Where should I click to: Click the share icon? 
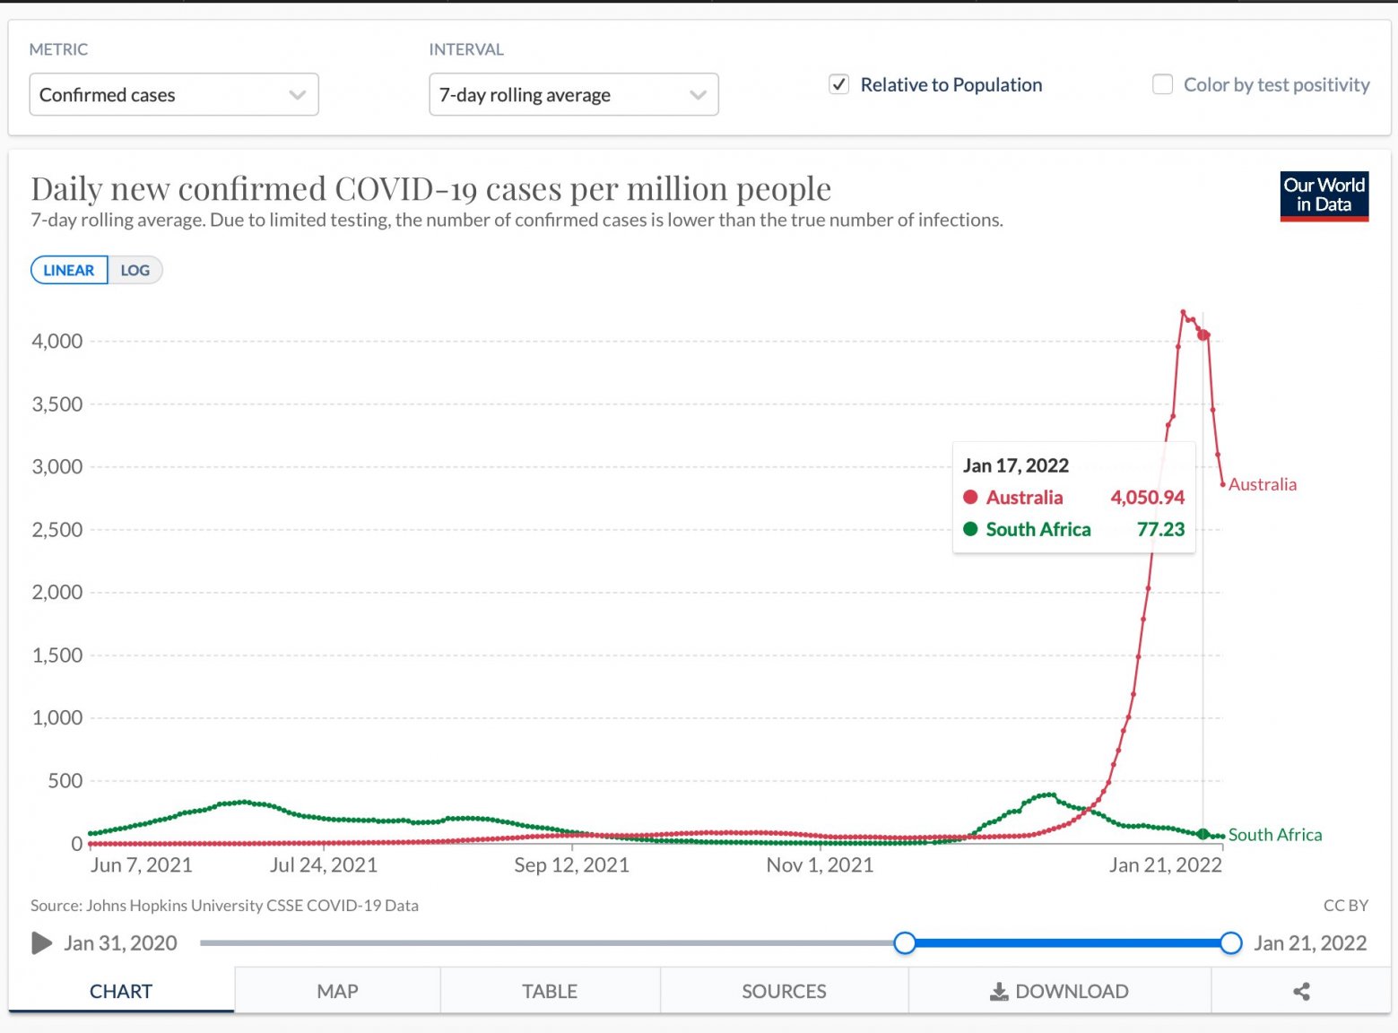pyautogui.click(x=1299, y=991)
